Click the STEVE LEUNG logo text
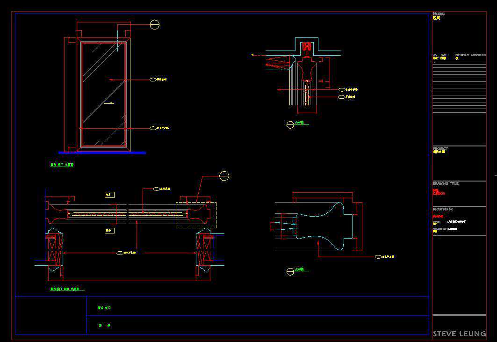 click(459, 334)
